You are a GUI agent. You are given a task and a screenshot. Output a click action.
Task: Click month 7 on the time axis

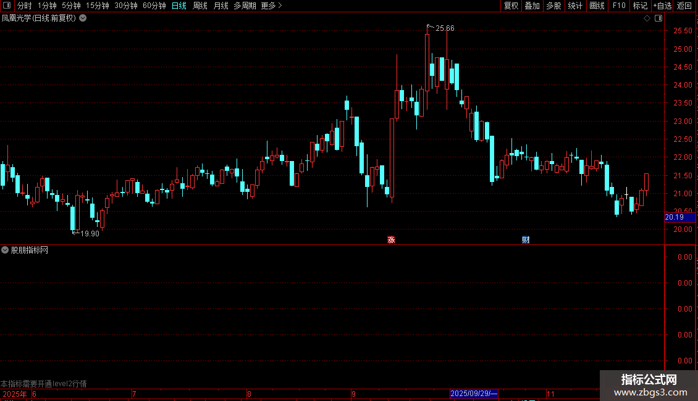pos(134,394)
